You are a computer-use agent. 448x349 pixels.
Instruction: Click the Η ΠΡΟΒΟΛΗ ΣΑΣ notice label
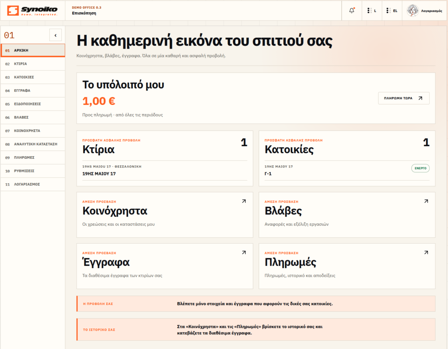point(98,304)
